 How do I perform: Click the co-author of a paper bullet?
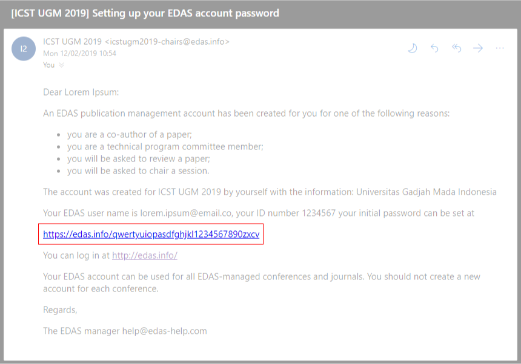(x=129, y=134)
